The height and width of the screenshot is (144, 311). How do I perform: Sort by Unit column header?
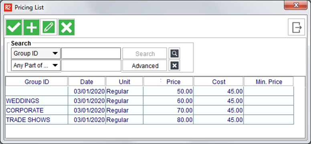tap(124, 82)
